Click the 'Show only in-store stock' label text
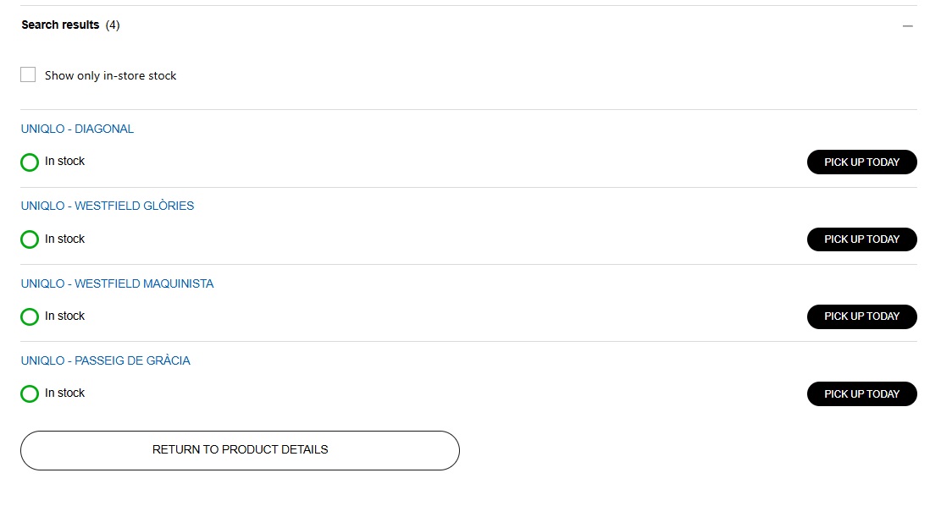 pos(110,76)
